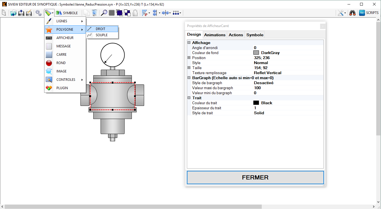
Task: Switch to the Animations tab
Action: click(x=215, y=35)
